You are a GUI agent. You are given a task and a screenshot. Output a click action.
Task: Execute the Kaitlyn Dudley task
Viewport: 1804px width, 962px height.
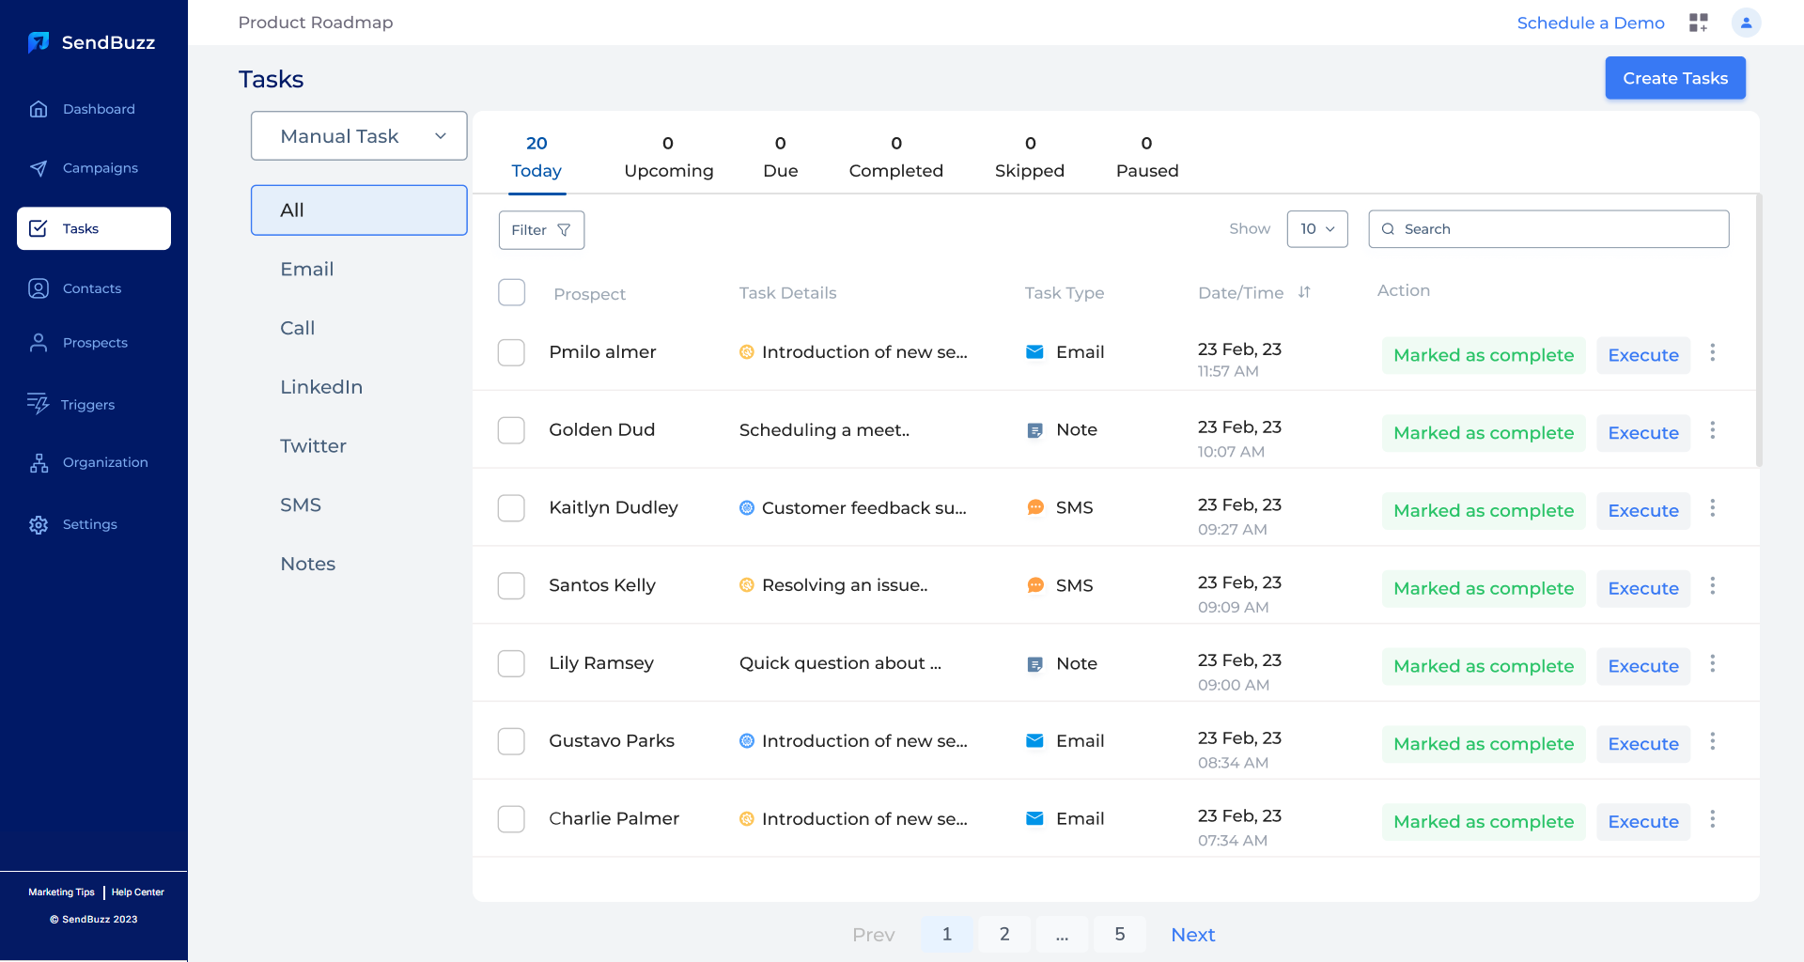point(1642,511)
